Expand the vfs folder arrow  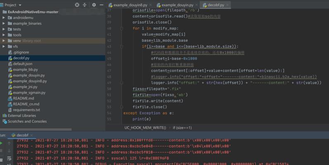4,47
